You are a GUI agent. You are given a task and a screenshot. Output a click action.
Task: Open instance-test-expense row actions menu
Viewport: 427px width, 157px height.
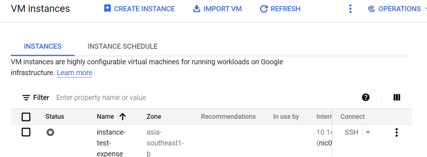(x=397, y=132)
